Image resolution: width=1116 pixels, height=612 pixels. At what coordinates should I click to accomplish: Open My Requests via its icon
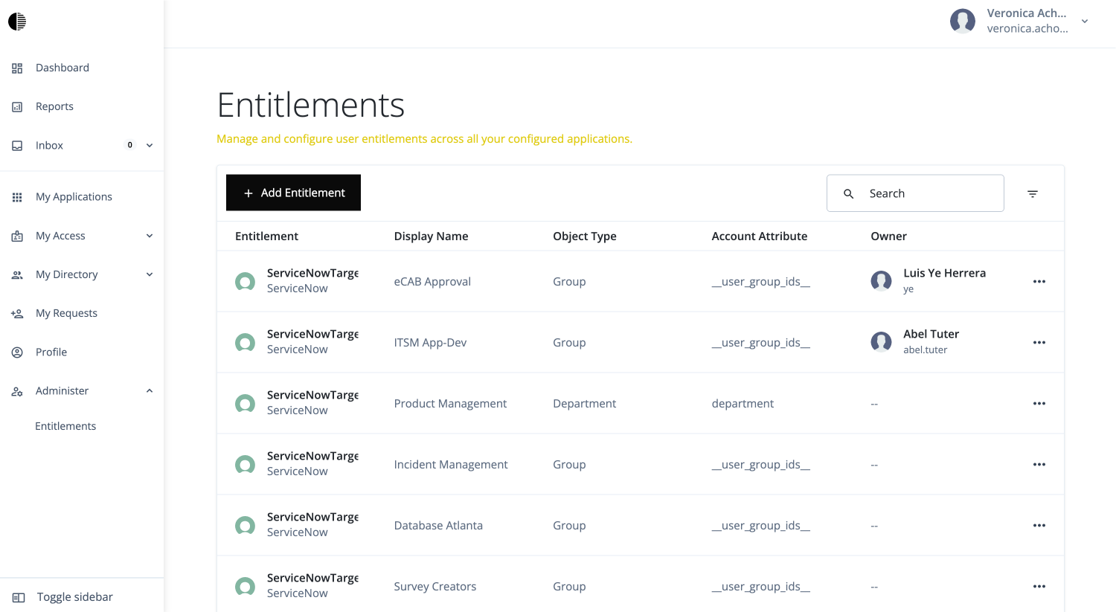(x=16, y=313)
